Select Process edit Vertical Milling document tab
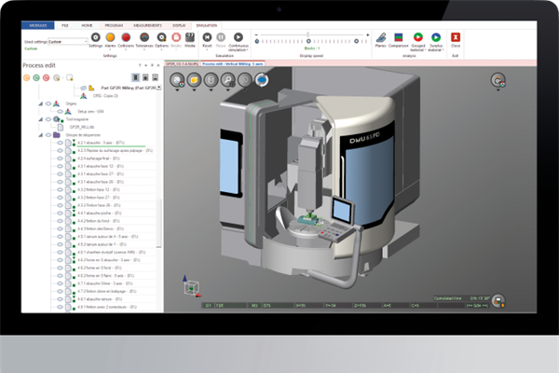This screenshot has width=559, height=373. (x=232, y=63)
